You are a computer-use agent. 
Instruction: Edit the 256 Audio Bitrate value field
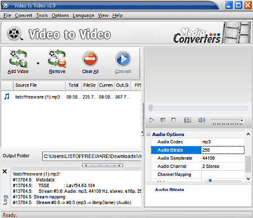223,150
